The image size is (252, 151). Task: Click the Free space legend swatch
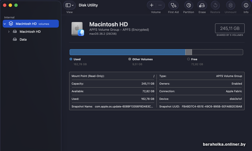(x=188, y=59)
